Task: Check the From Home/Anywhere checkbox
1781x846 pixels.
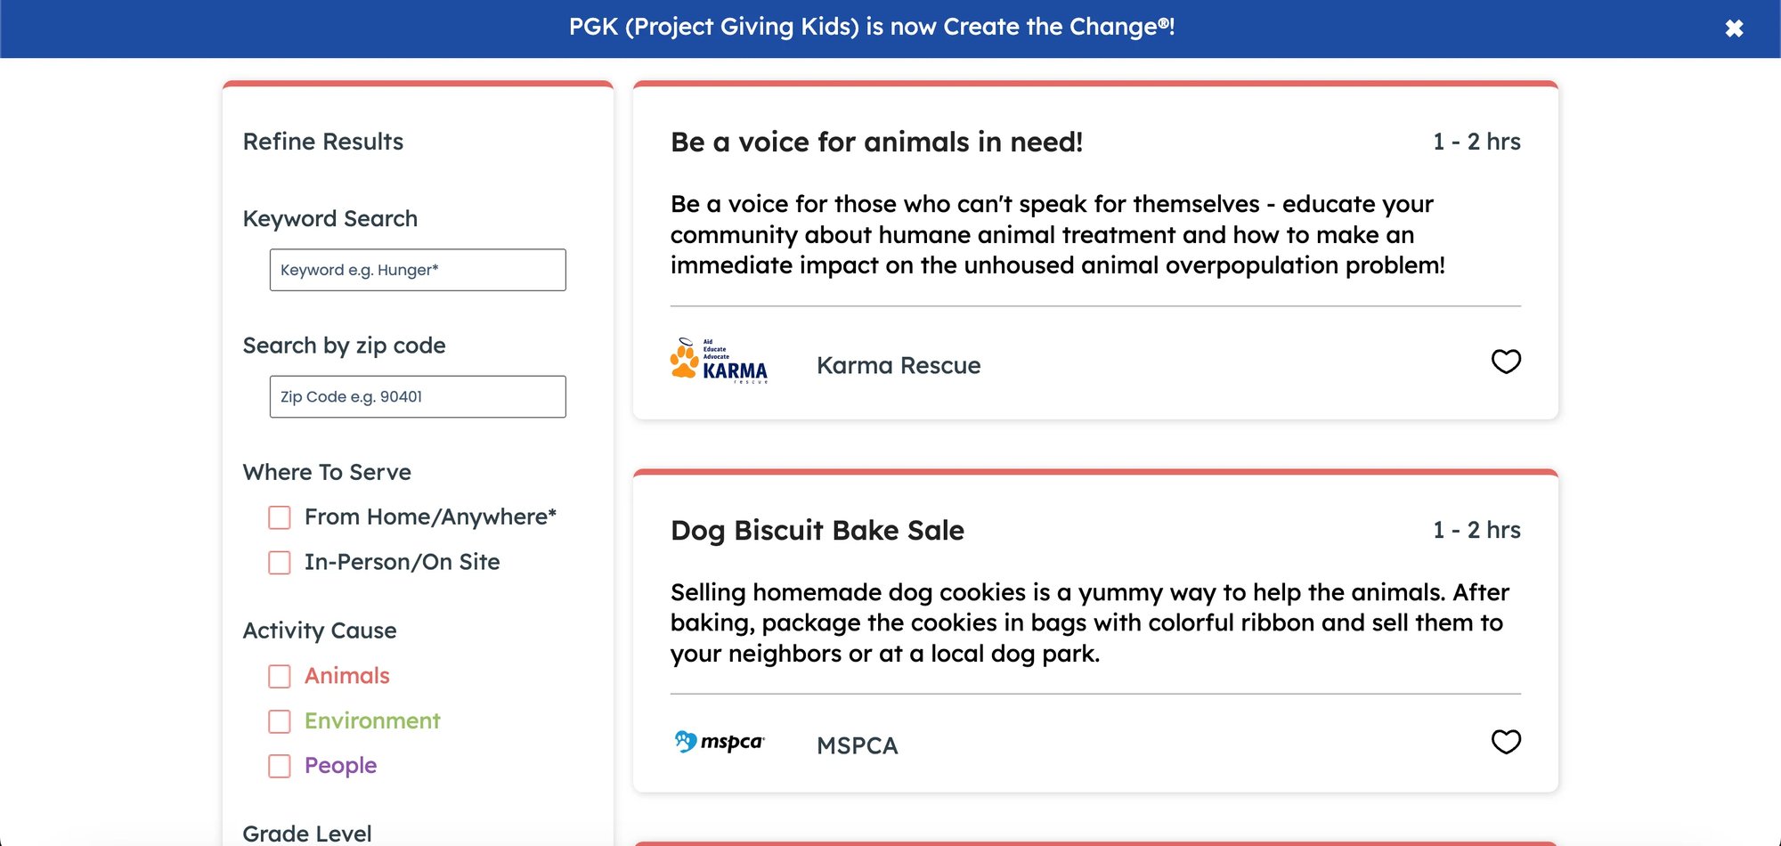Action: tap(280, 517)
